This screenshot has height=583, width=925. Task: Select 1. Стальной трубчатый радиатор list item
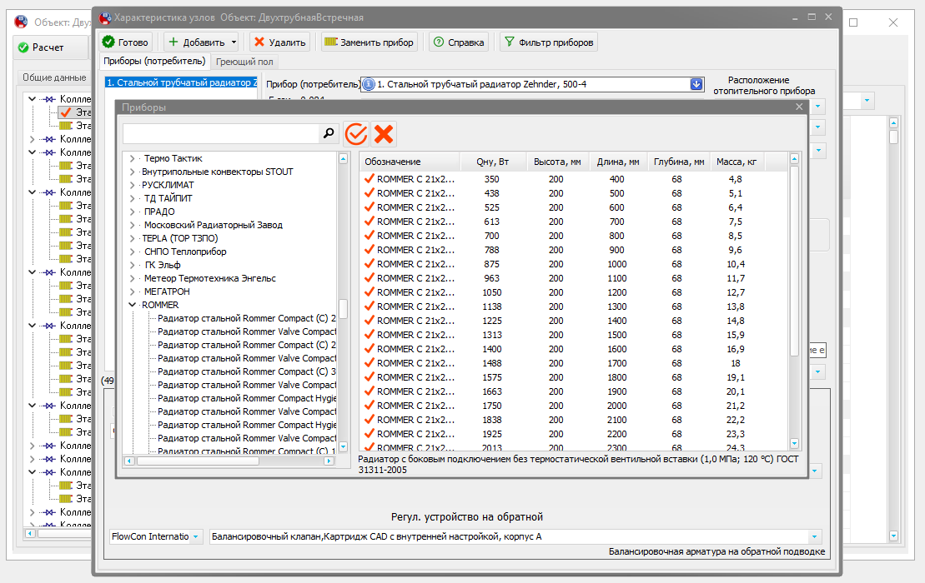181,83
